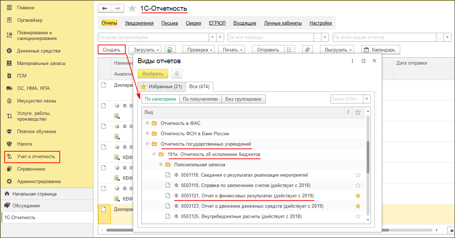The height and width of the screenshot is (238, 455).
Task: Select Без группировки option
Action: point(243,99)
